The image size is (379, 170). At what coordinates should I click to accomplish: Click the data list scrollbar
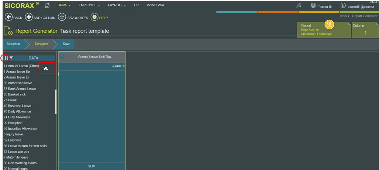56,102
